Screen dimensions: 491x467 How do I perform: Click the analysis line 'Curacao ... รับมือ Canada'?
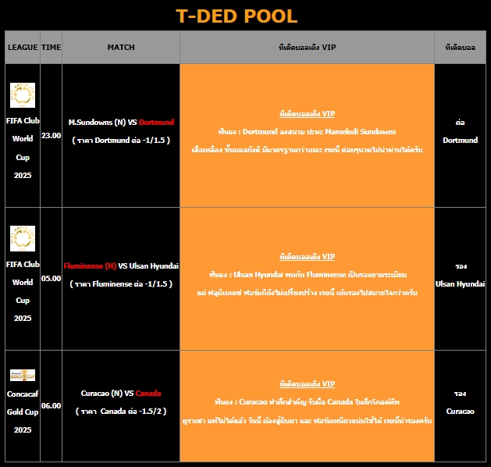click(x=308, y=402)
